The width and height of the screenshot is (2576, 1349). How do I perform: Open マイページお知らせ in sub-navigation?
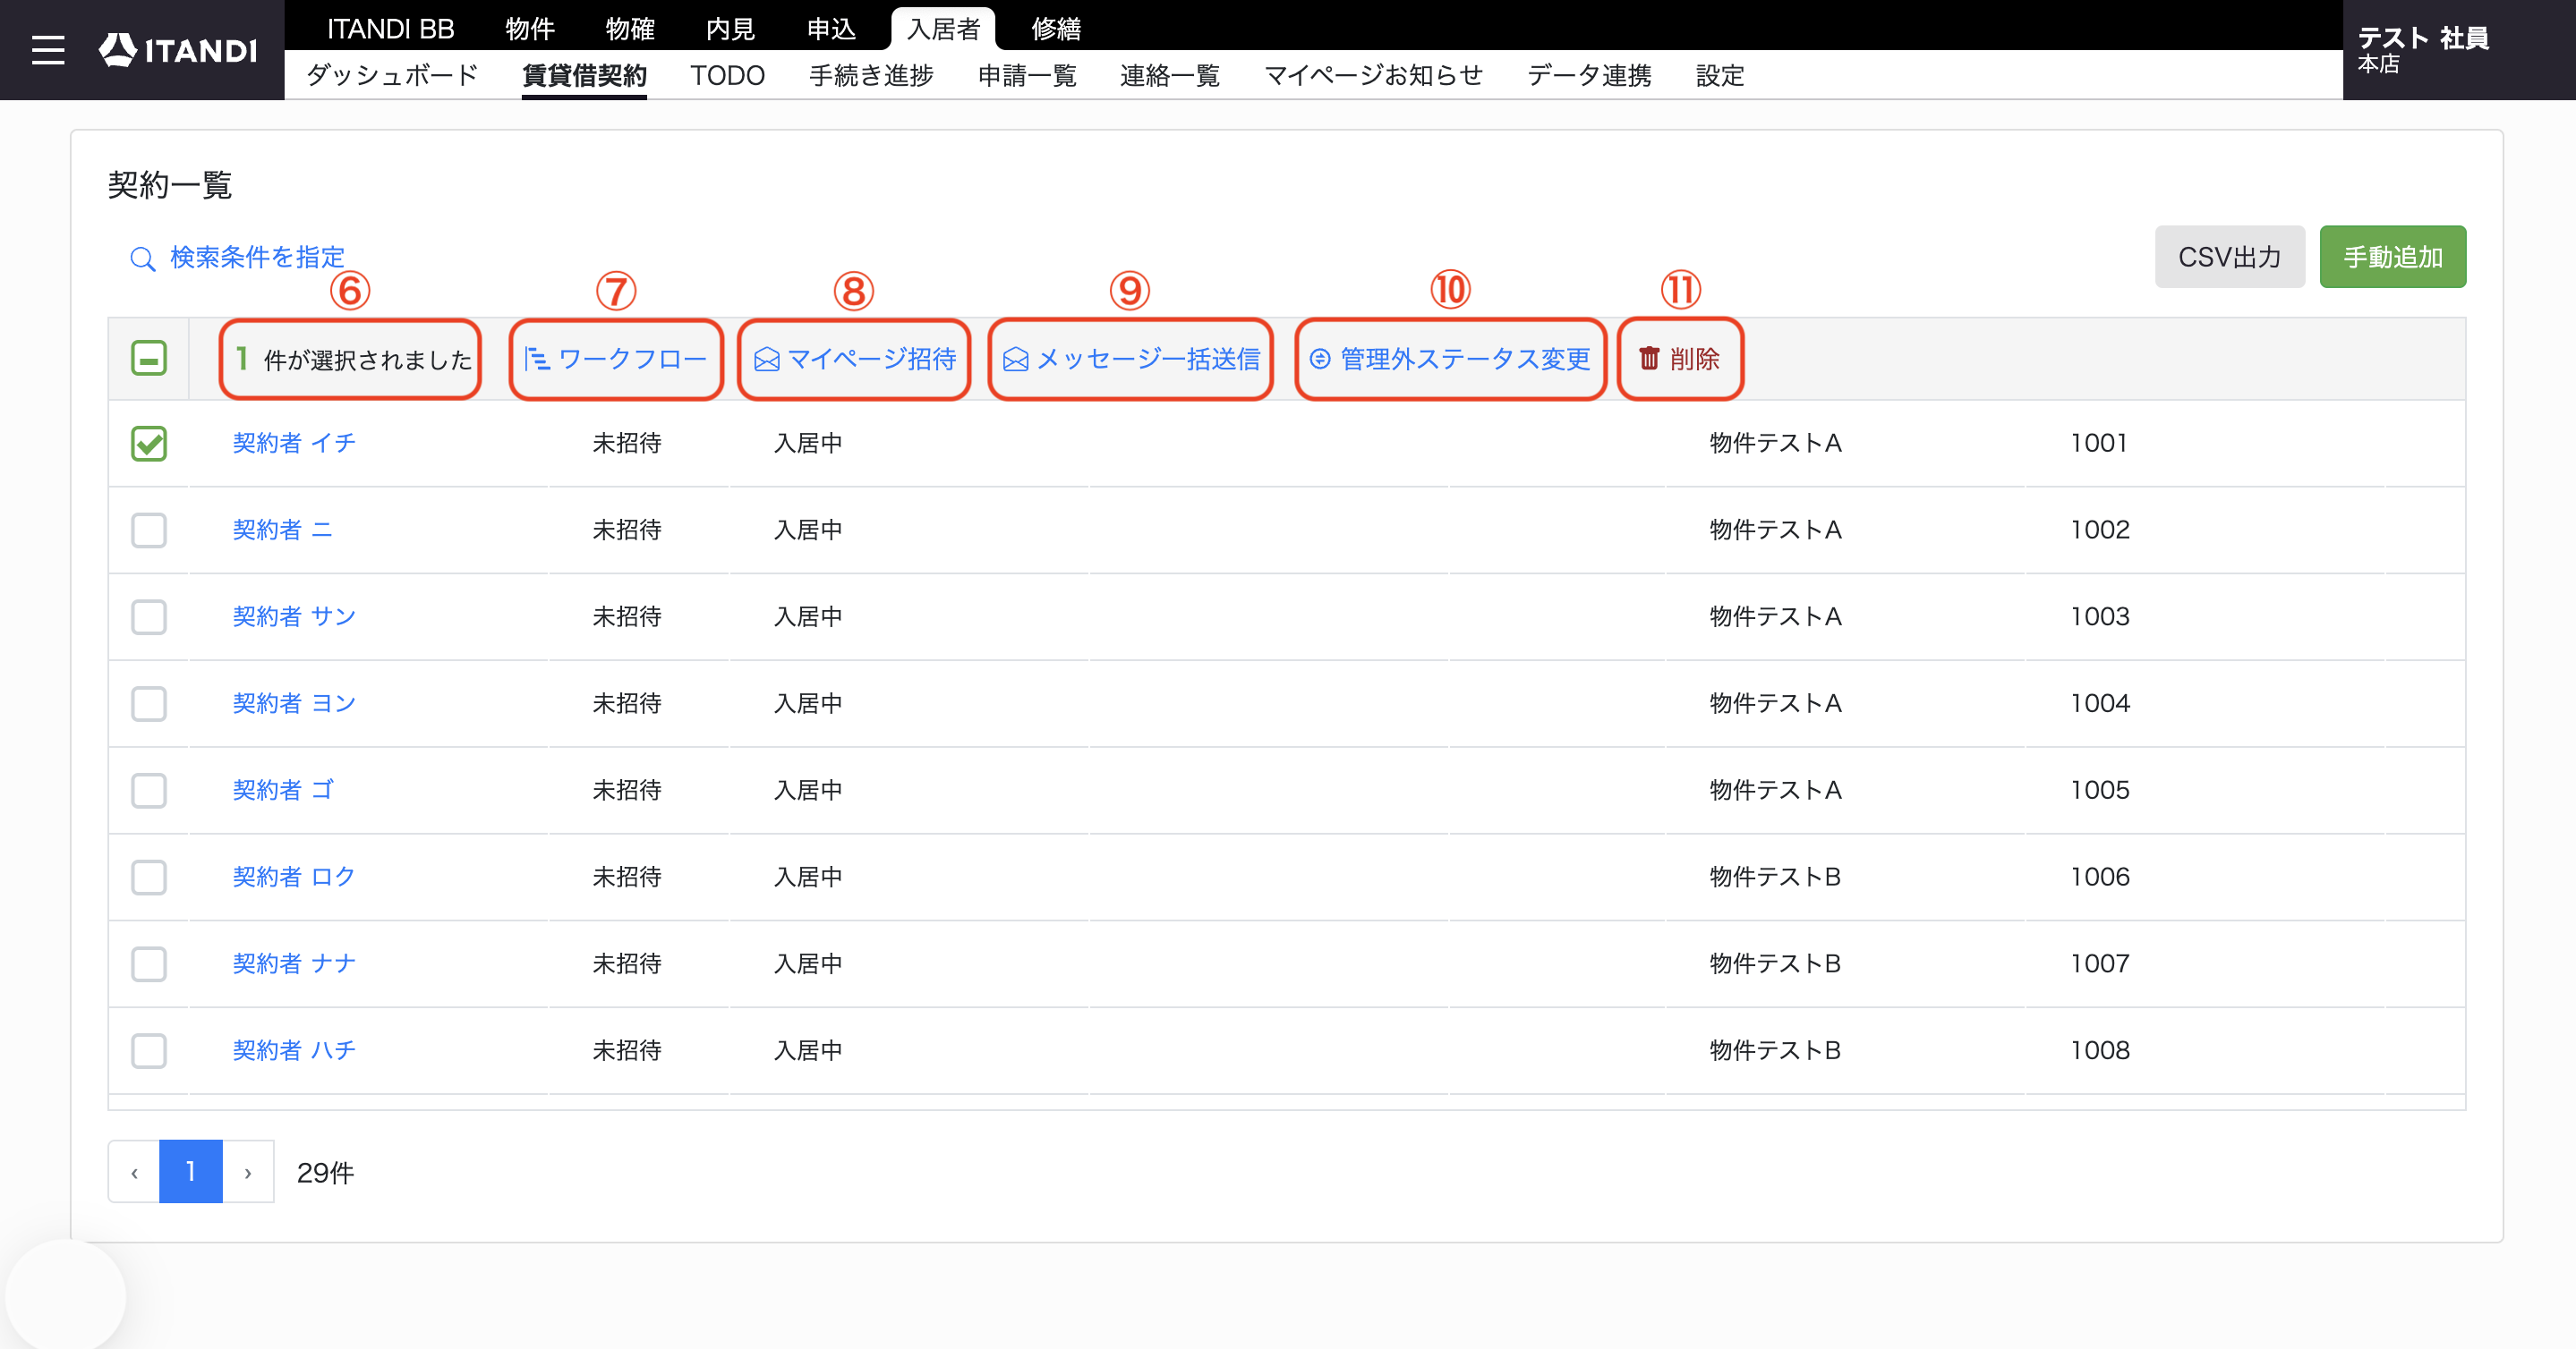coord(1373,75)
